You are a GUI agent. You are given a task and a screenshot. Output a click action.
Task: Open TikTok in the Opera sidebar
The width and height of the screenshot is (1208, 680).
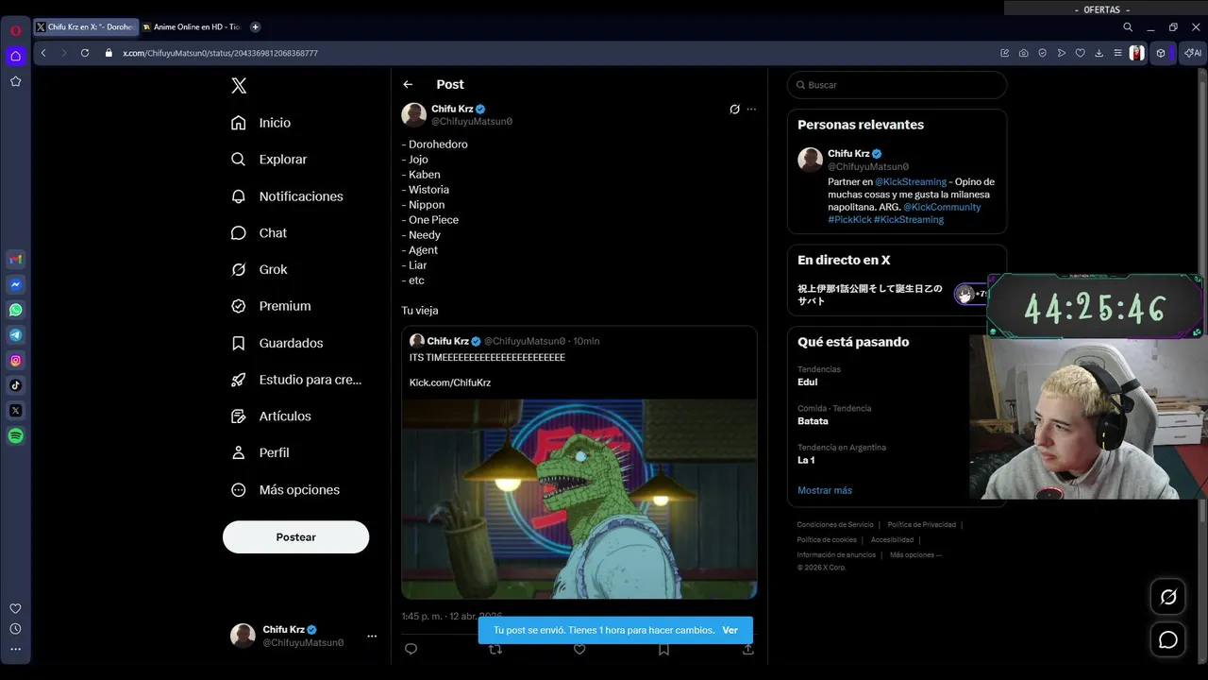pyautogui.click(x=15, y=385)
